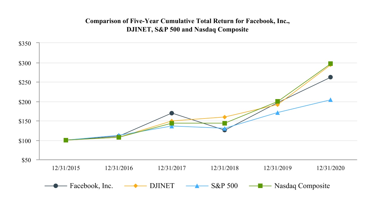Click the 12/31/2015 x-axis label
The width and height of the screenshot is (375, 210).
tap(66, 168)
